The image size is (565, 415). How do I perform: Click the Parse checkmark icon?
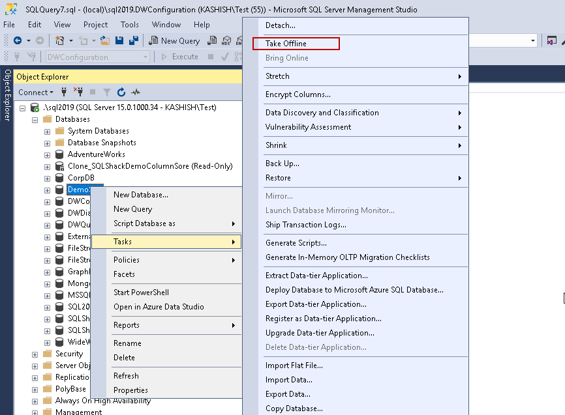(x=225, y=57)
